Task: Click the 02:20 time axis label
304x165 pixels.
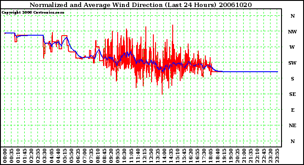Action: pos(31,156)
